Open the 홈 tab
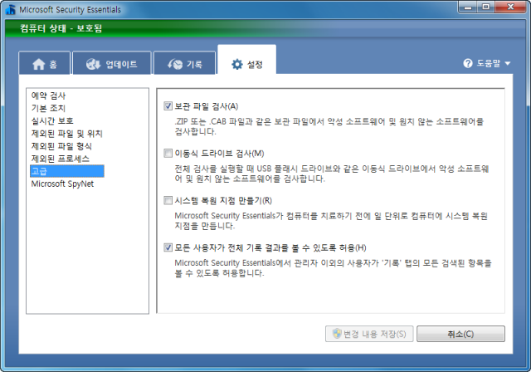Image resolution: width=531 pixels, height=372 pixels. (44, 63)
